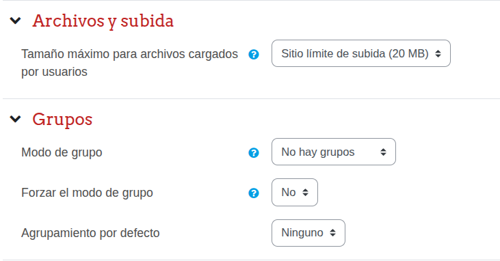This screenshot has width=500, height=261.
Task: Show help for Forzar el modo de grupo
Action: [254, 193]
